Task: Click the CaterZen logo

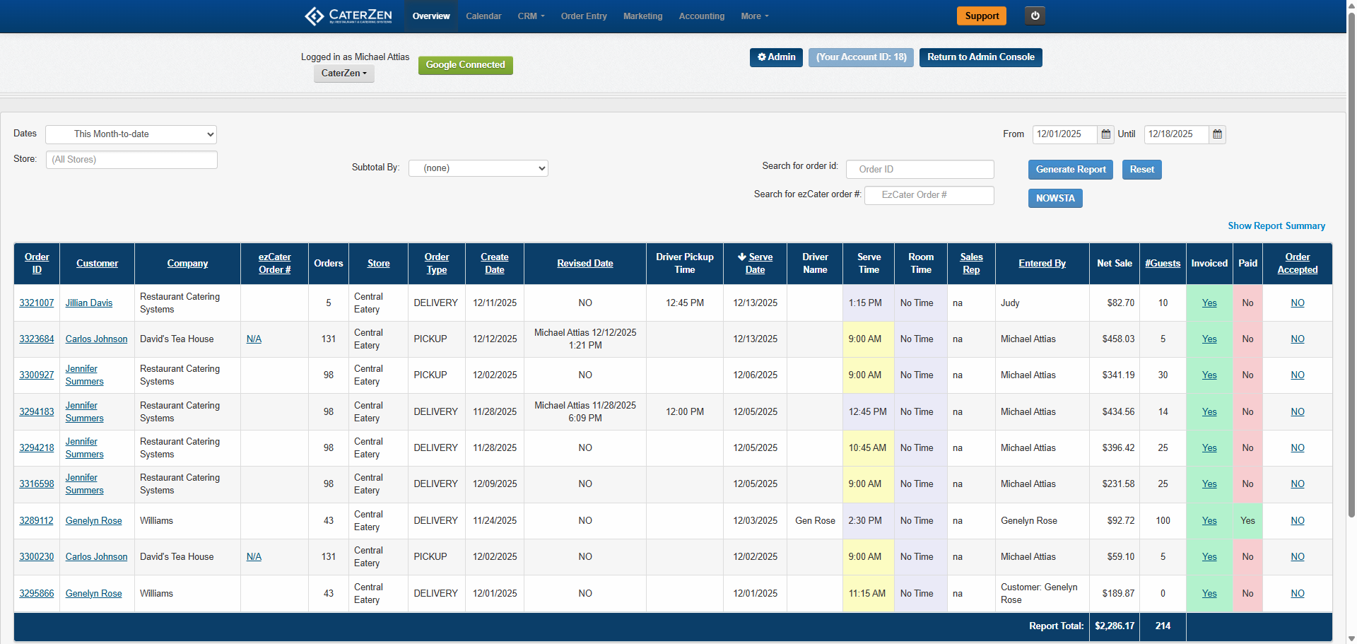Action: (x=348, y=16)
